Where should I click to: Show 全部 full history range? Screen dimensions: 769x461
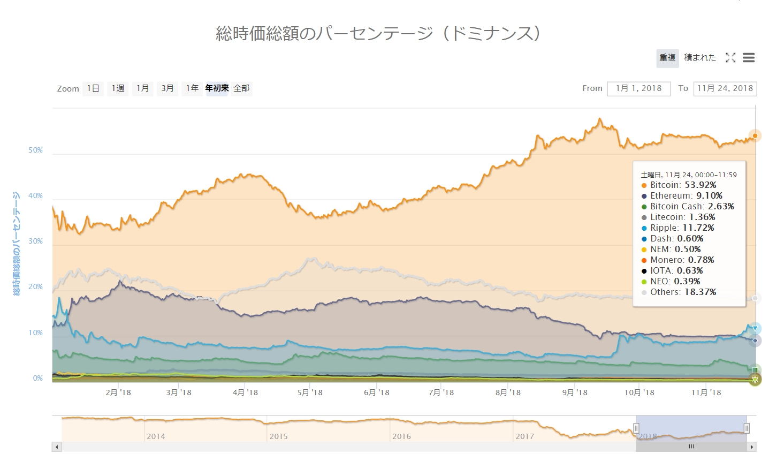(x=242, y=88)
